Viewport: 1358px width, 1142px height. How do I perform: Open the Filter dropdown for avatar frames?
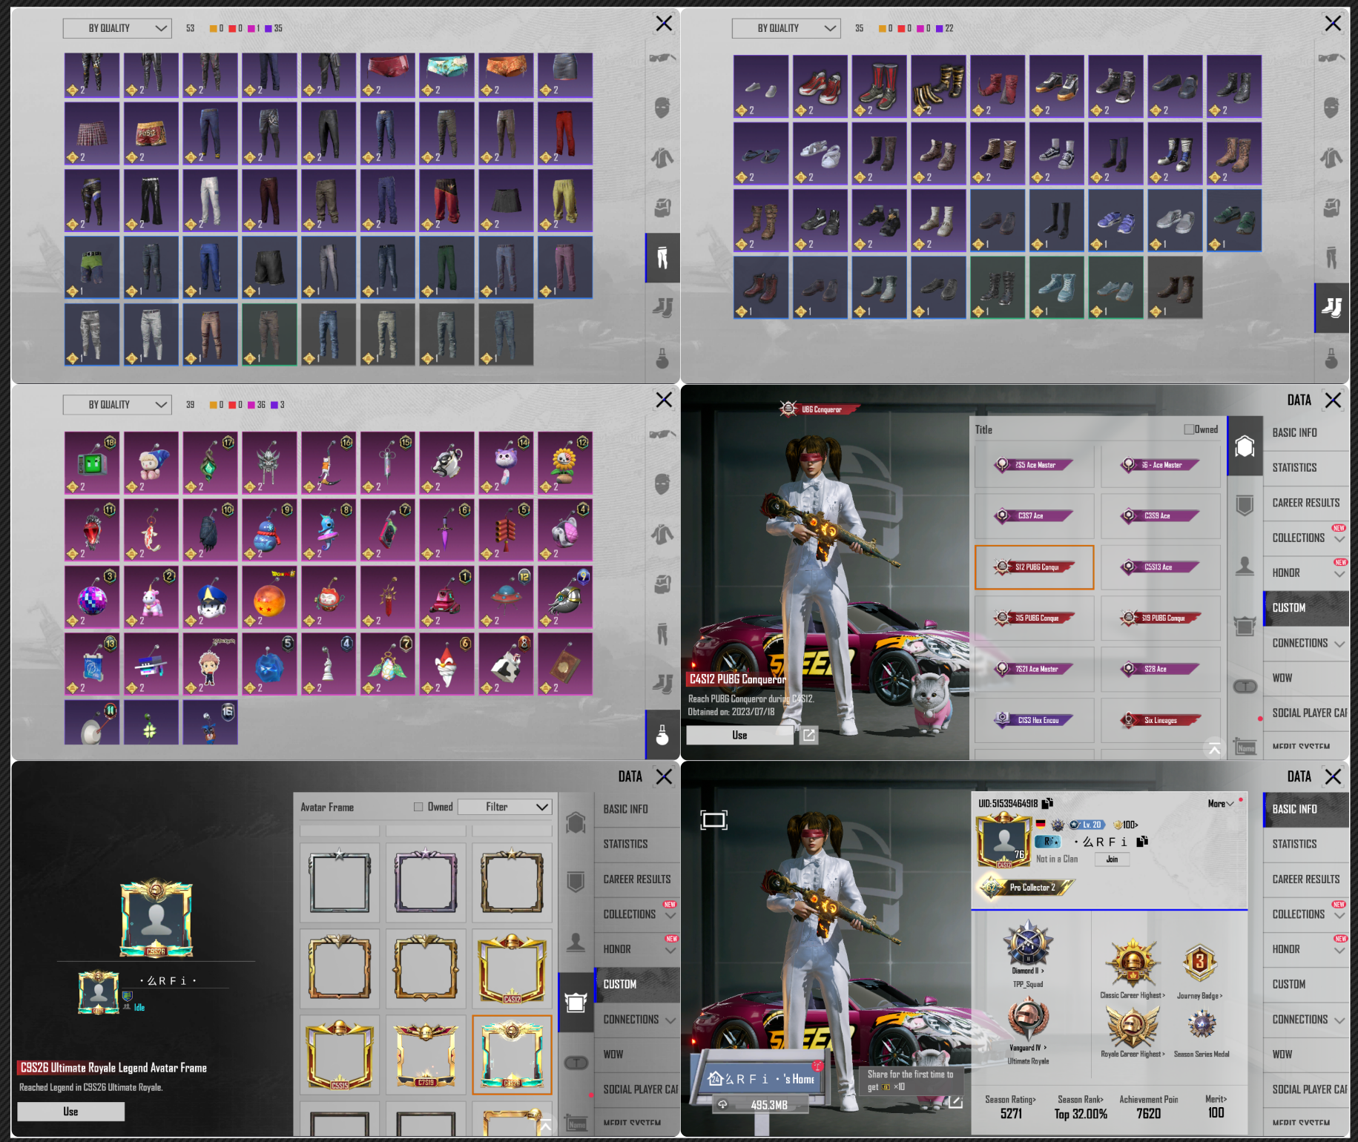tap(505, 807)
